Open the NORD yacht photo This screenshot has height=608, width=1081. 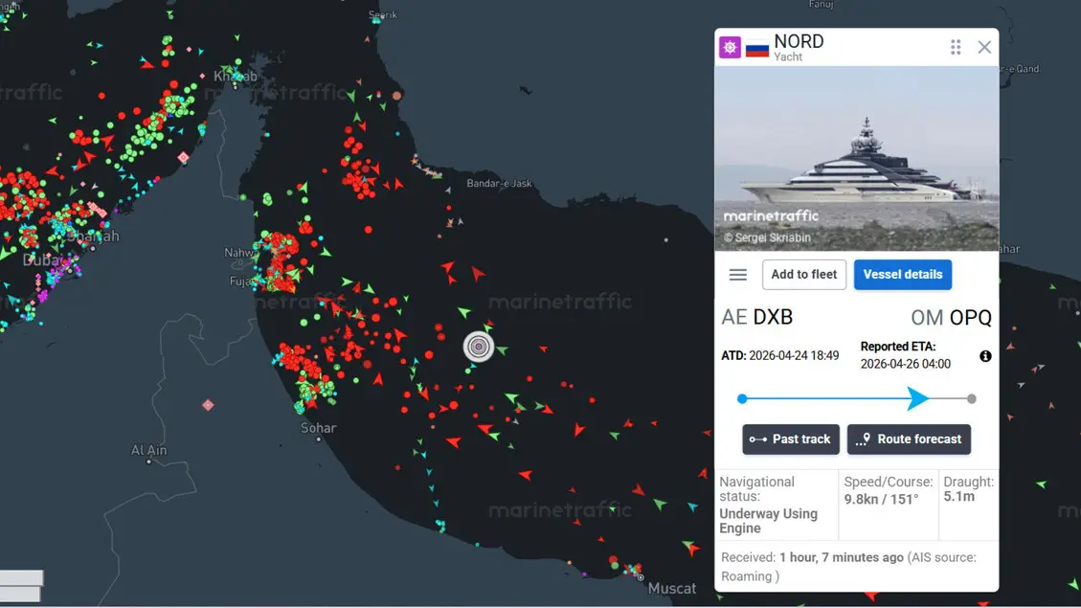tap(856, 158)
